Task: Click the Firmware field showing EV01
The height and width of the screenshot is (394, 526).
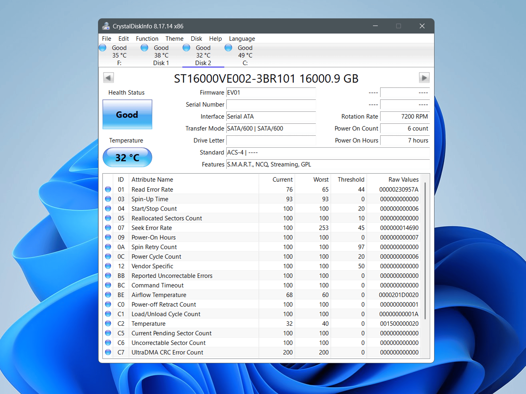Action: [271, 93]
